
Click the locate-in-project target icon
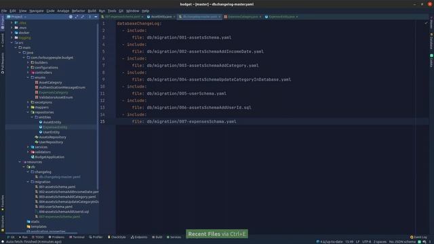(71, 16)
